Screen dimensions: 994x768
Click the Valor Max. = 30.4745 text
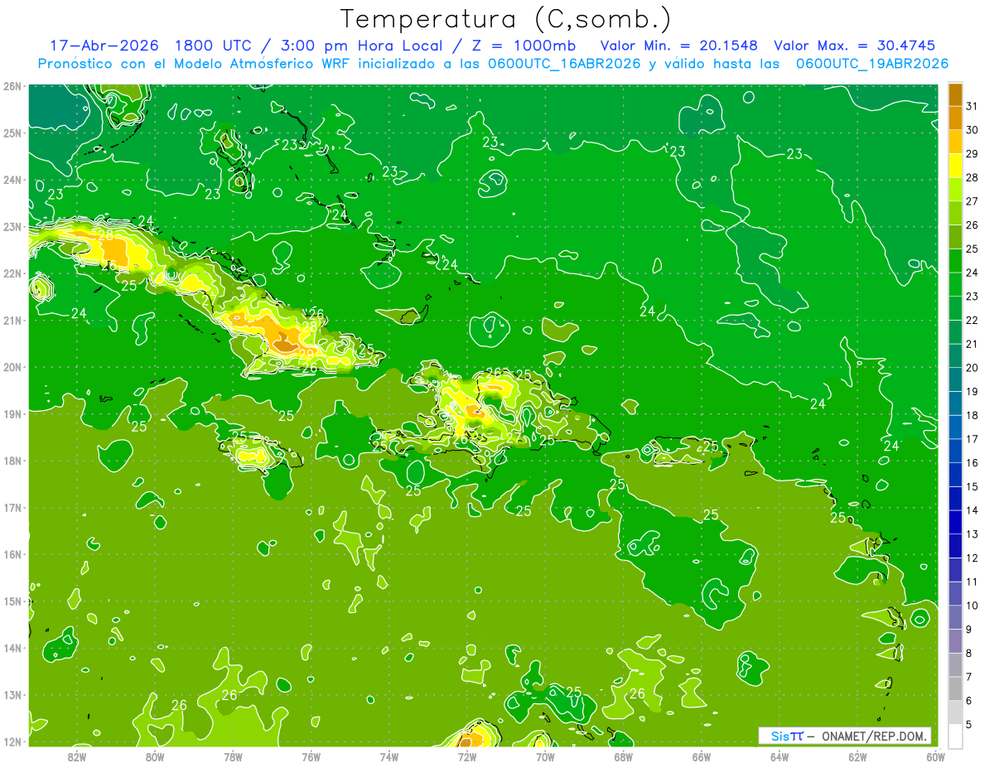coord(855,46)
